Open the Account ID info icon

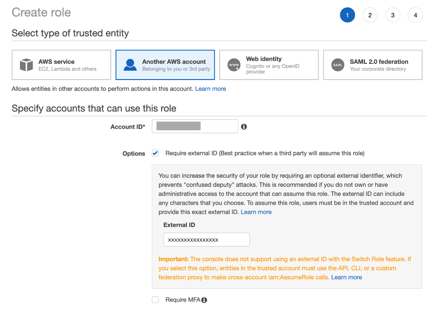pos(244,127)
